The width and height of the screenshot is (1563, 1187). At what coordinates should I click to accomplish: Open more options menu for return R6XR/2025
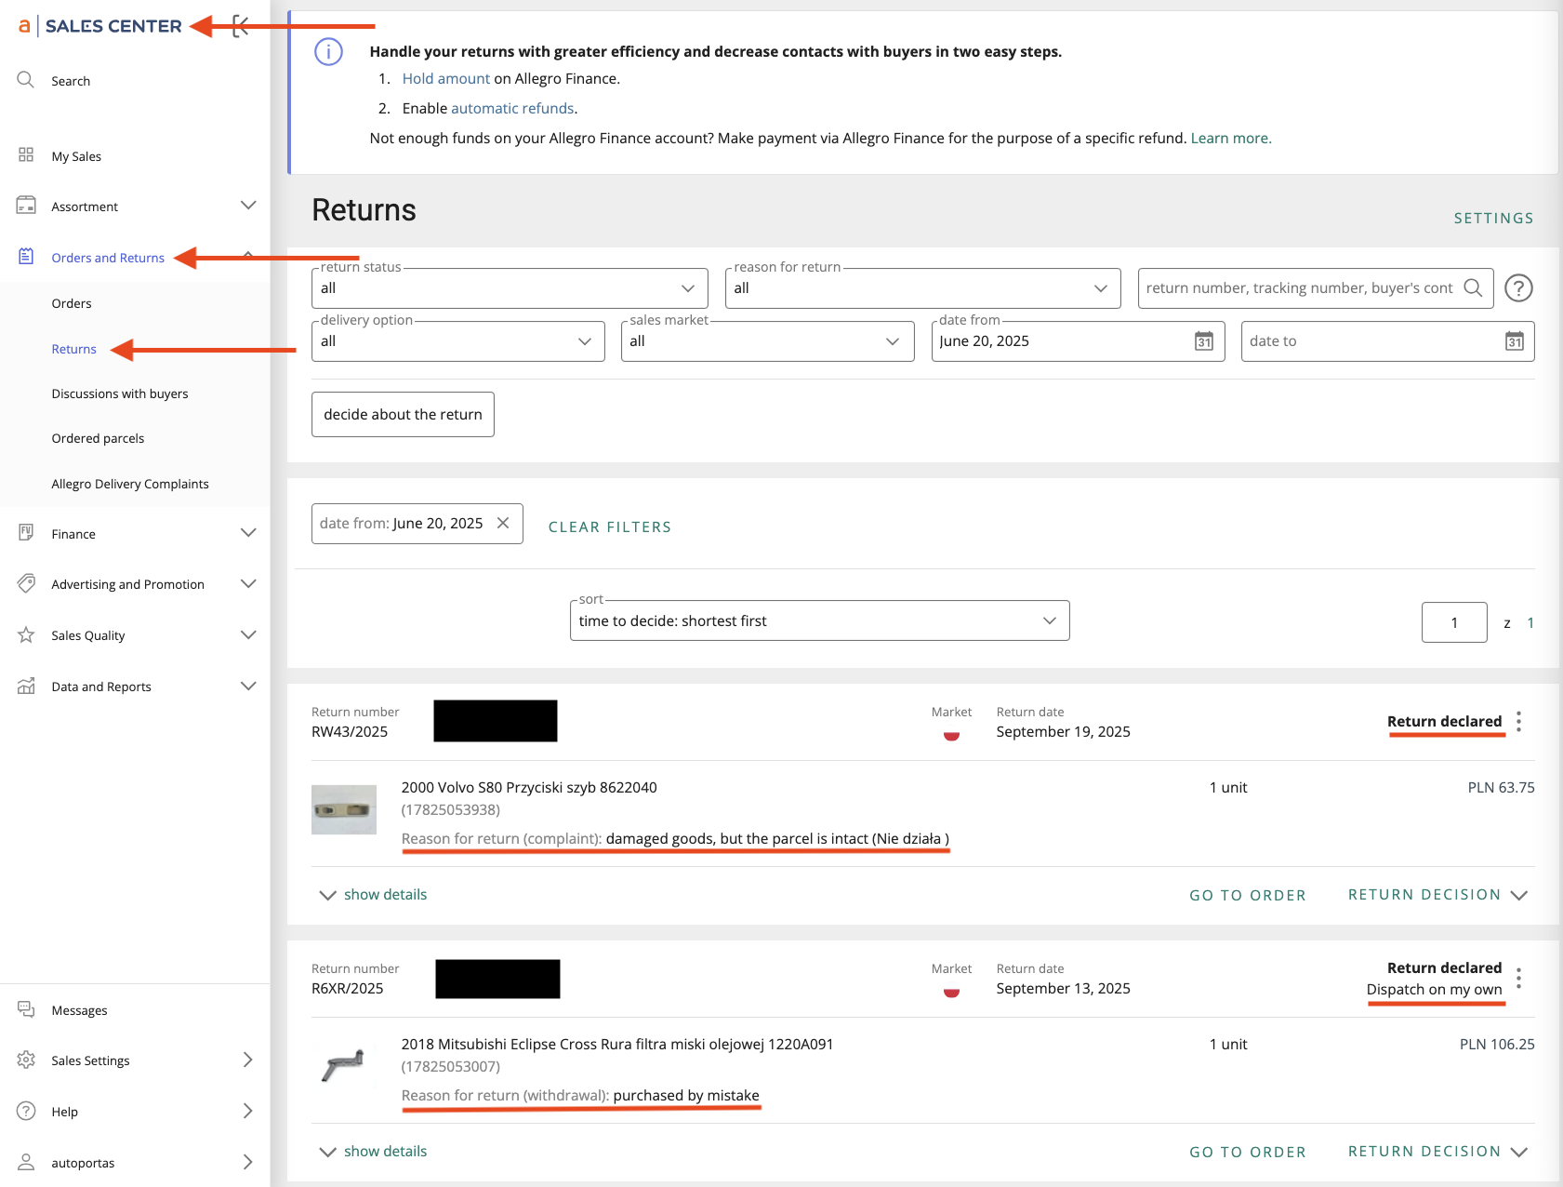click(x=1518, y=979)
